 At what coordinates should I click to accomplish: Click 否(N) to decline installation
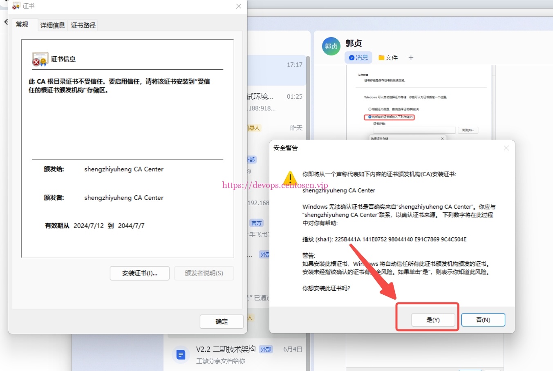(x=483, y=320)
